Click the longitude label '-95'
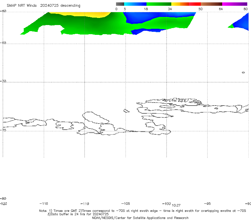Image resolution: width=251 pixels, height=220 pixels. tap(208, 203)
